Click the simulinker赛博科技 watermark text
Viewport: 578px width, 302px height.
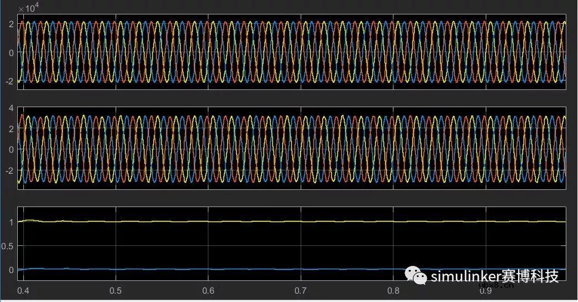[495, 276]
